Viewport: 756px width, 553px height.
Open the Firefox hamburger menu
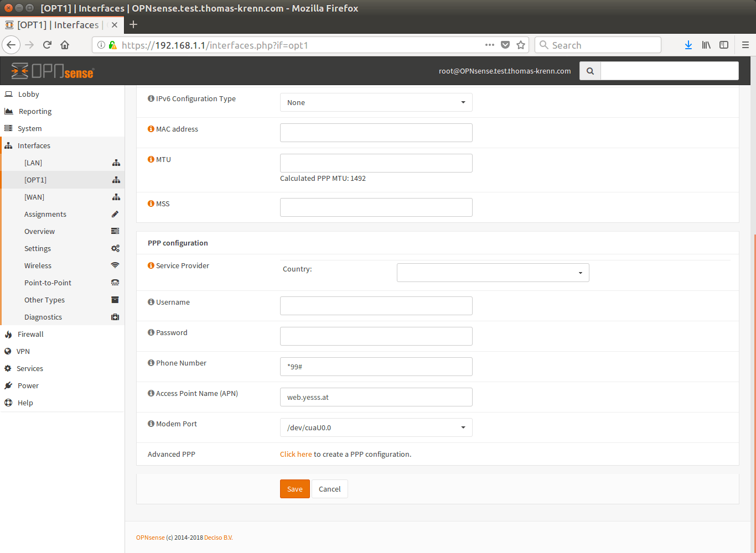(x=745, y=45)
